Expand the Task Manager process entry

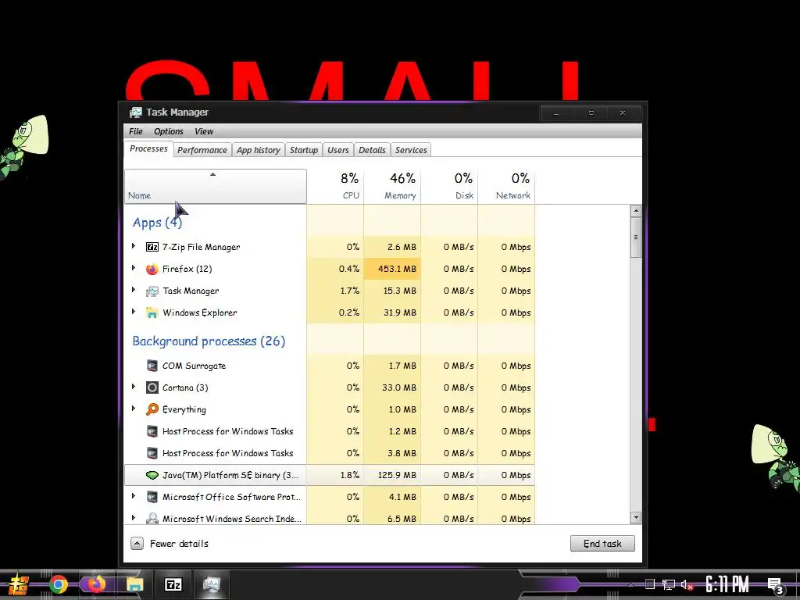coord(134,290)
